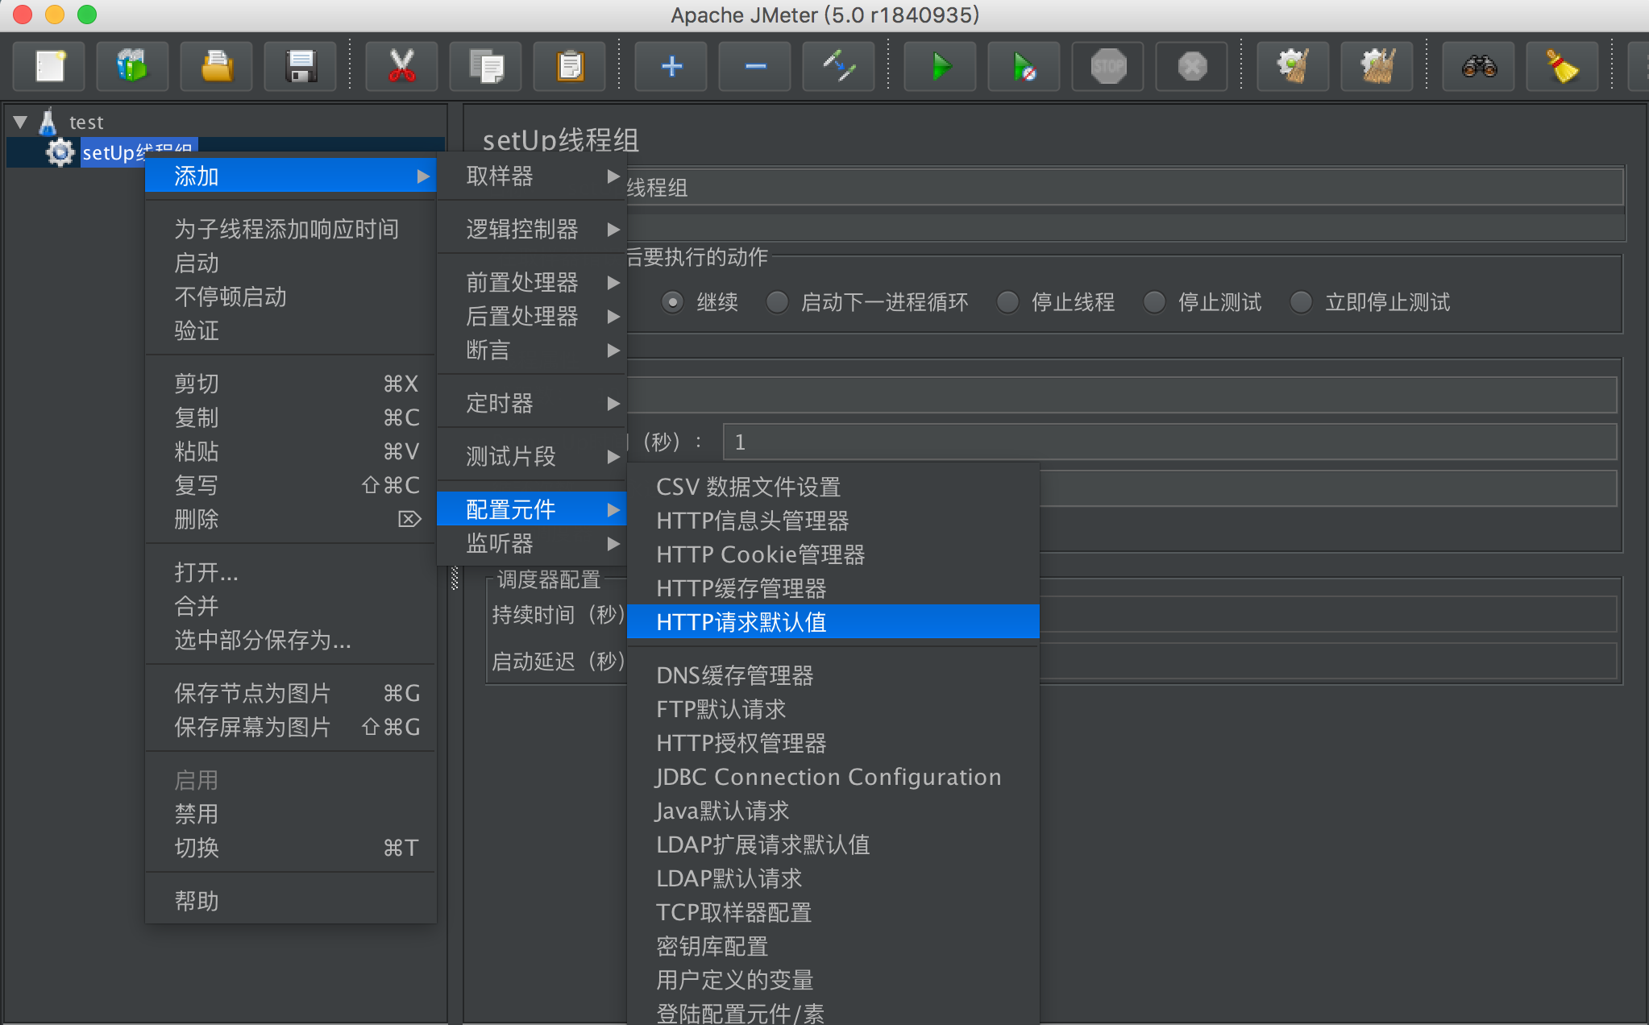Viewport: 1649px width, 1025px height.
Task: Click the ramp-up seconds field showing 1
Action: pyautogui.click(x=1169, y=442)
